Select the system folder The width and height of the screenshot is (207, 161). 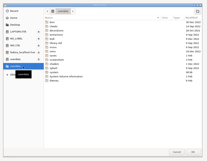click(123, 72)
